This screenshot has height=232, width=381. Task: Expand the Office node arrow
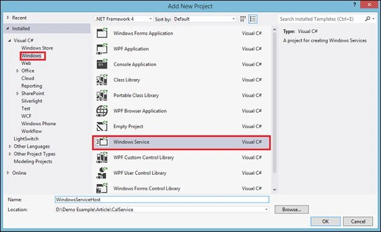[18, 71]
